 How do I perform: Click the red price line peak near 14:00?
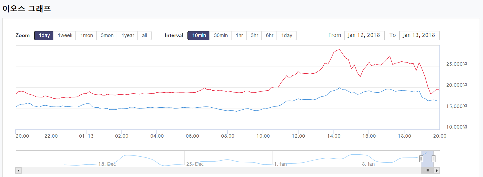tap(339, 50)
